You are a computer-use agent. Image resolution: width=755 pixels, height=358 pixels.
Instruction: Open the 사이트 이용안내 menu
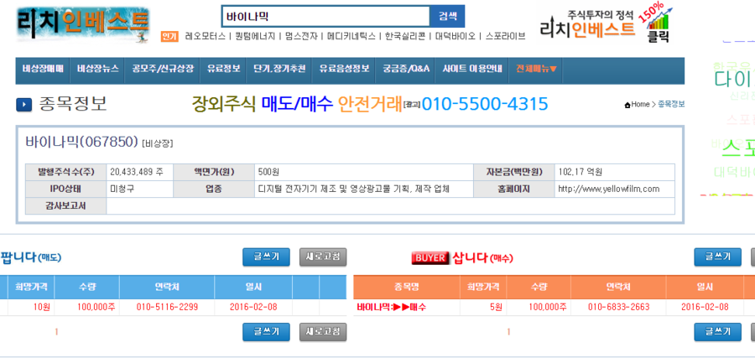click(x=472, y=68)
